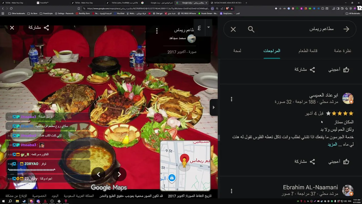Click the المملكة العربية السعودية footer link
The image size is (362, 204).
(79, 196)
